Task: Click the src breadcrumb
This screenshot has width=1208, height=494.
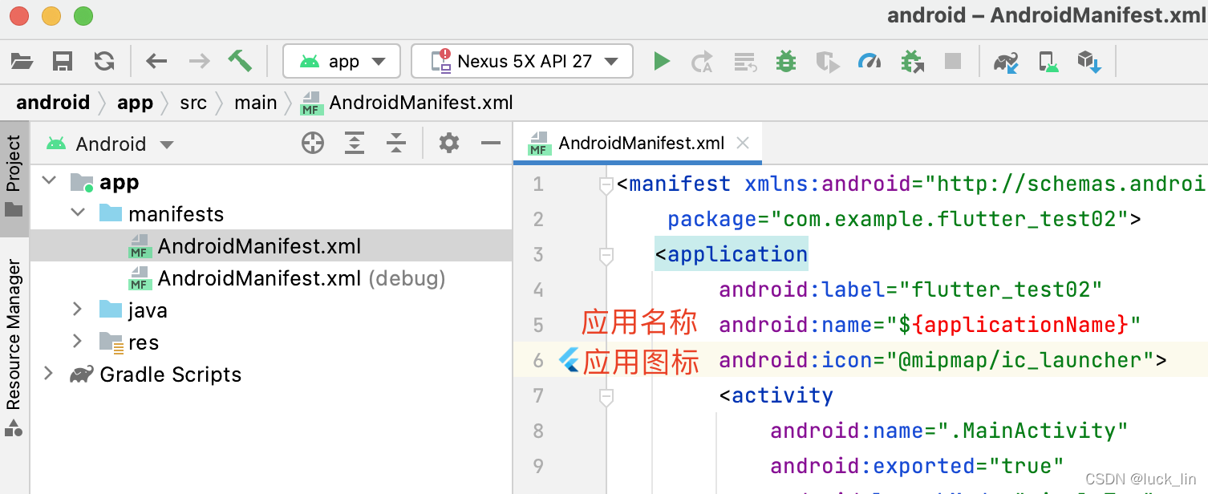Action: tap(193, 103)
